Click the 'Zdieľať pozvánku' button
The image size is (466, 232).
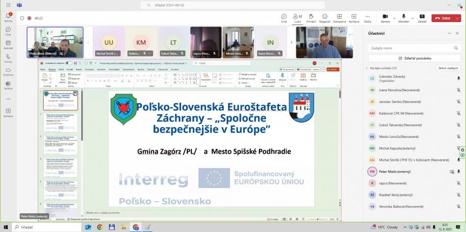[x=414, y=58]
